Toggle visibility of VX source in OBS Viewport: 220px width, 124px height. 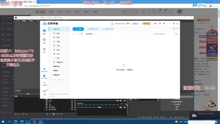[72, 103]
